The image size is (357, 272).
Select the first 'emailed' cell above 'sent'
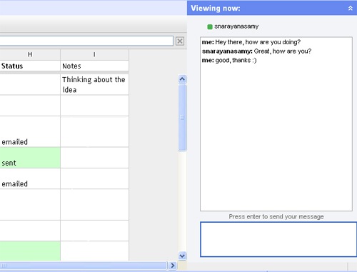30,131
